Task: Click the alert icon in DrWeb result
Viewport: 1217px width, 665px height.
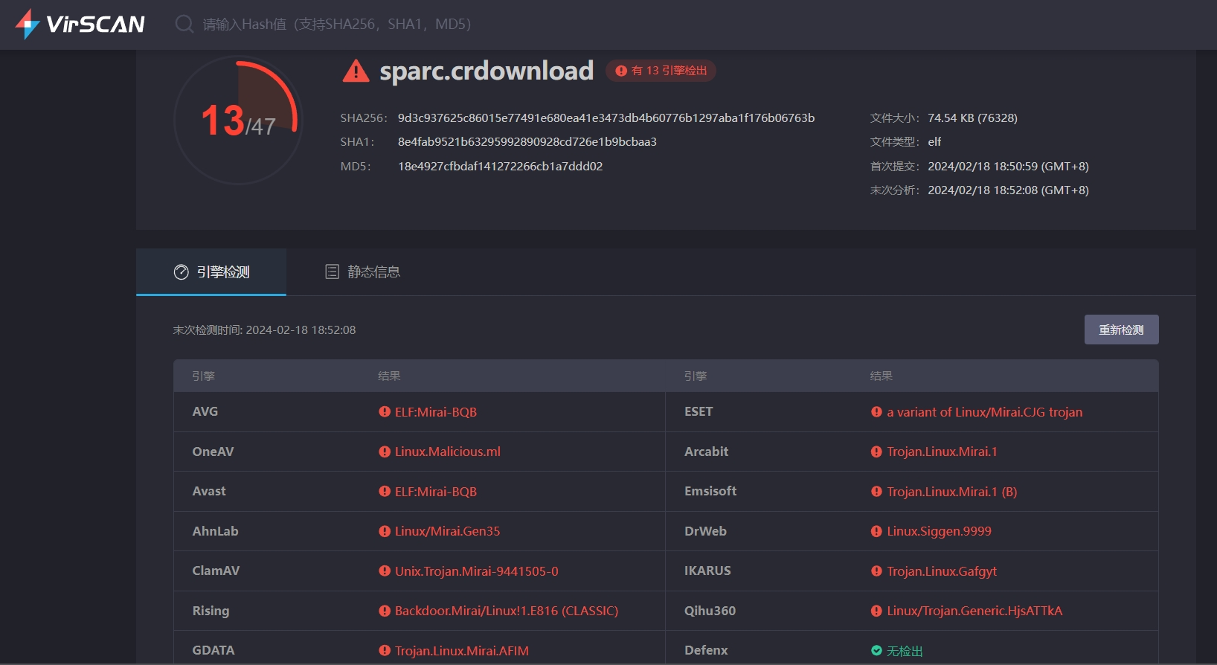Action: pyautogui.click(x=876, y=531)
